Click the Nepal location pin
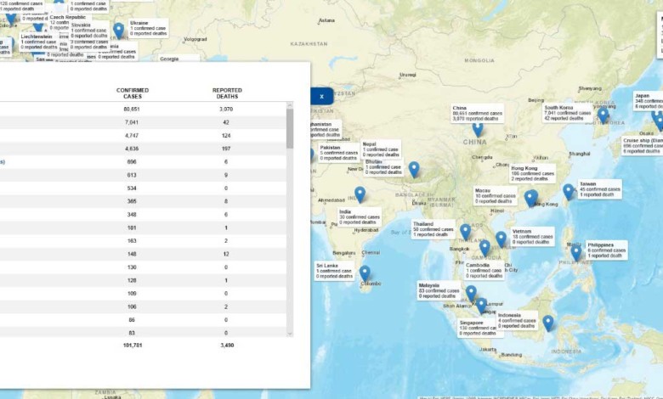 tap(413, 169)
